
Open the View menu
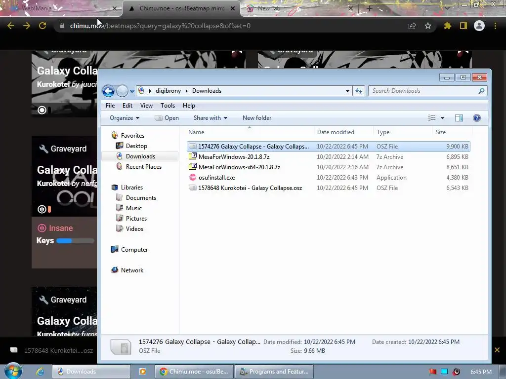[x=146, y=106]
